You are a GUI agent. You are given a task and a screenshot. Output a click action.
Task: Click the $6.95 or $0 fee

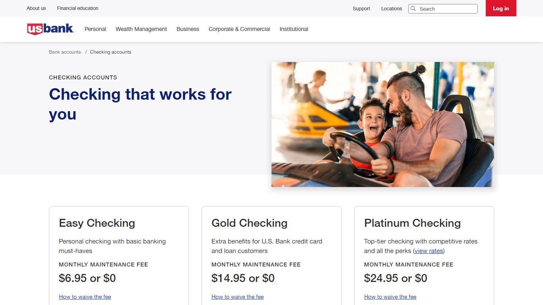coord(87,278)
